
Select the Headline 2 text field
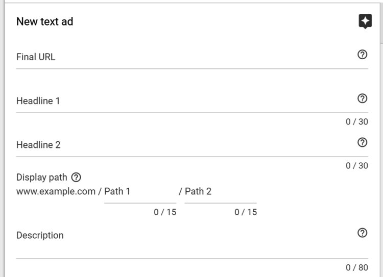pos(184,145)
